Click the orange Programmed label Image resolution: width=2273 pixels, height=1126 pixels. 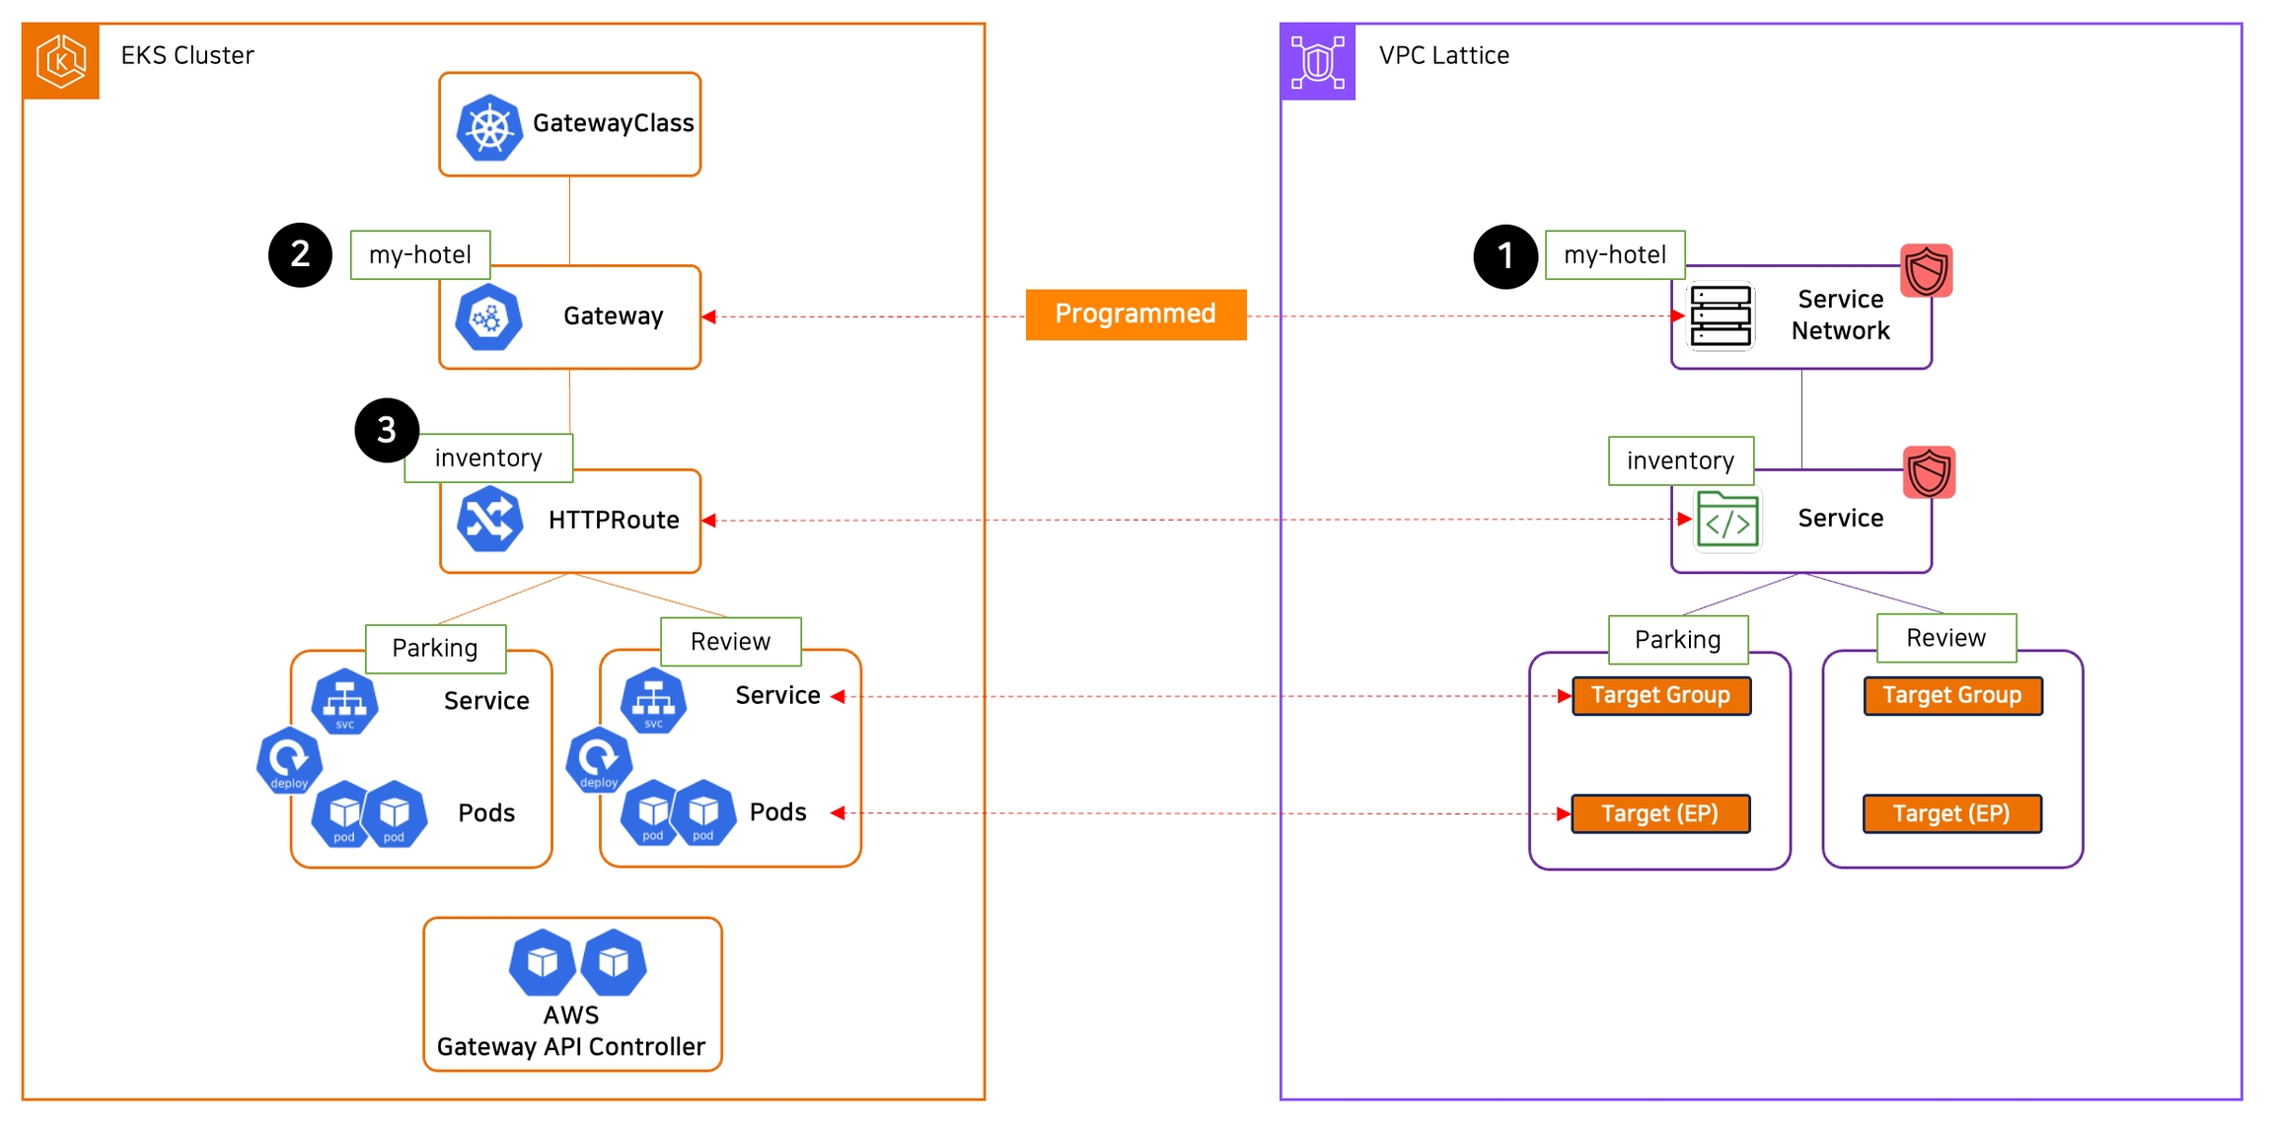click(x=1136, y=315)
